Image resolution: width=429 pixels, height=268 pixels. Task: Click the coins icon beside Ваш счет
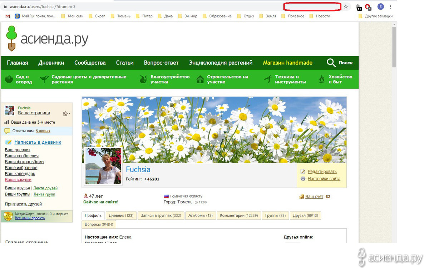pos(302,197)
